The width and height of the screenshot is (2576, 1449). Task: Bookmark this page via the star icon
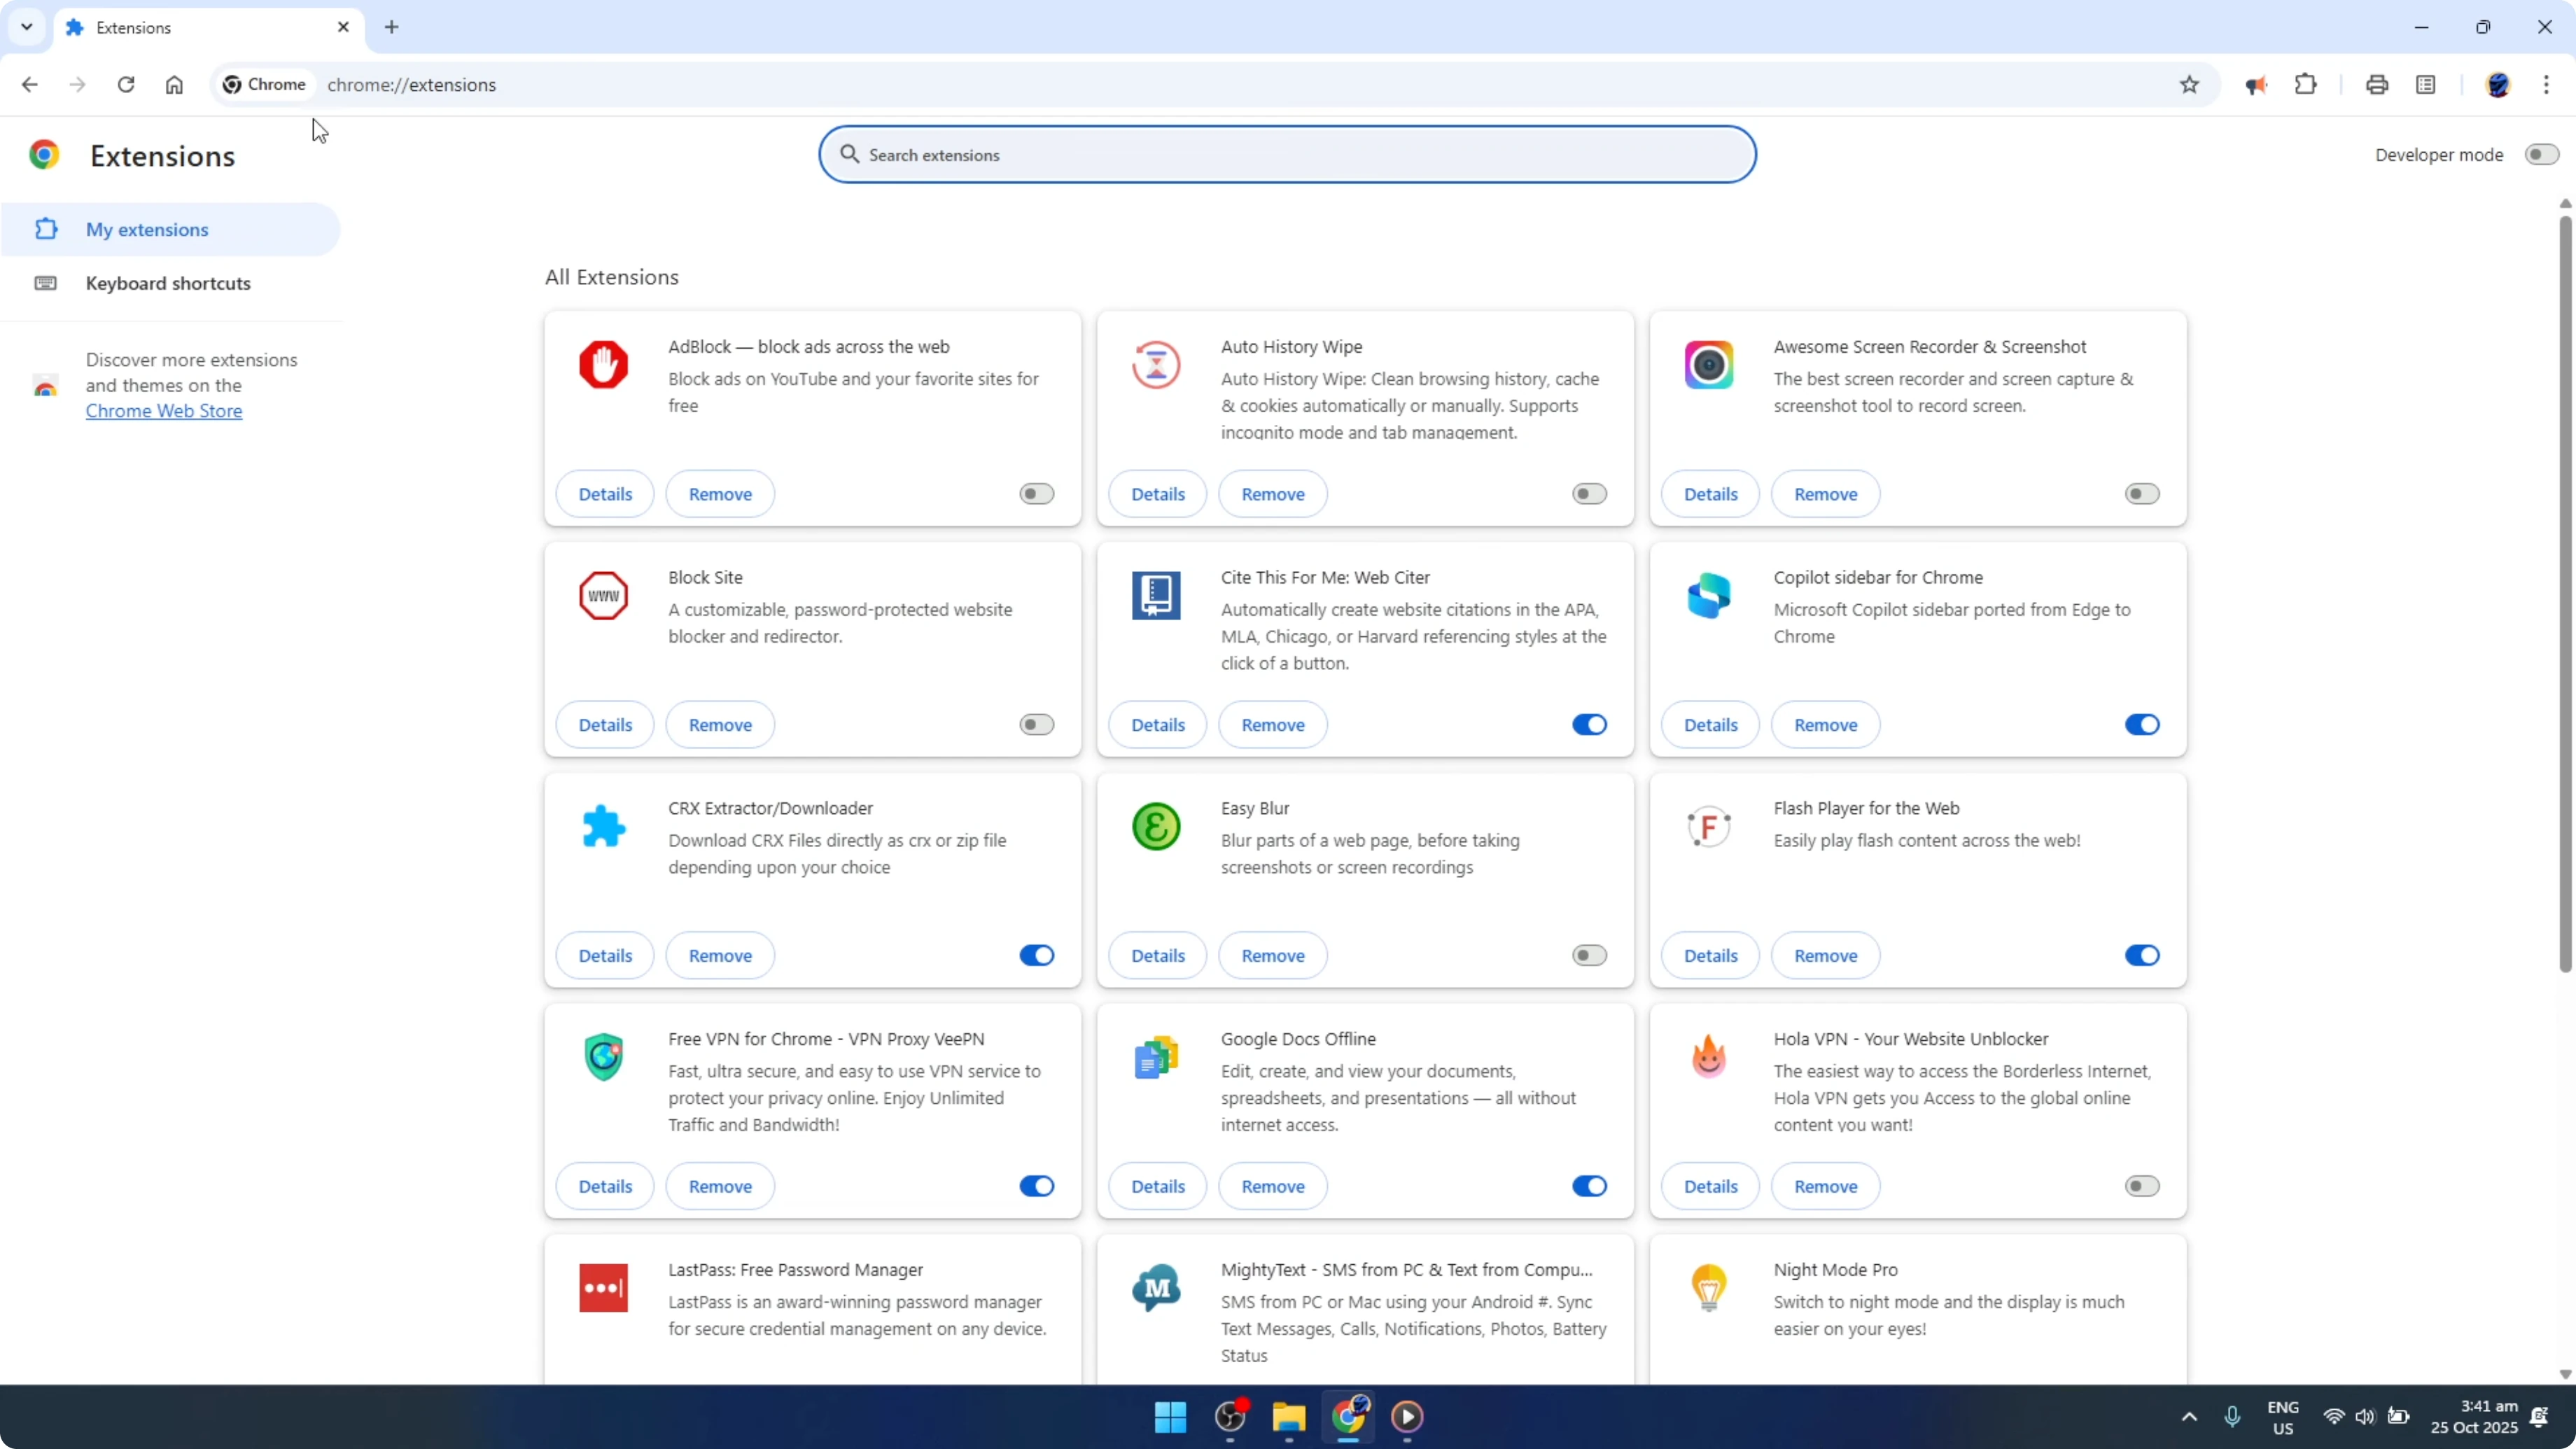coord(2189,84)
